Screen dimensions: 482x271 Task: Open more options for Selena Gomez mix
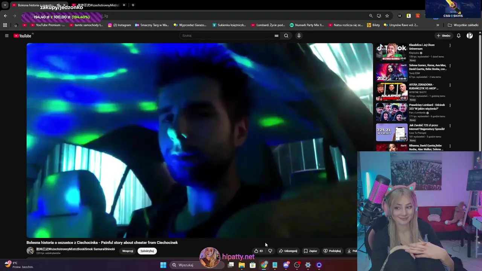point(450,66)
